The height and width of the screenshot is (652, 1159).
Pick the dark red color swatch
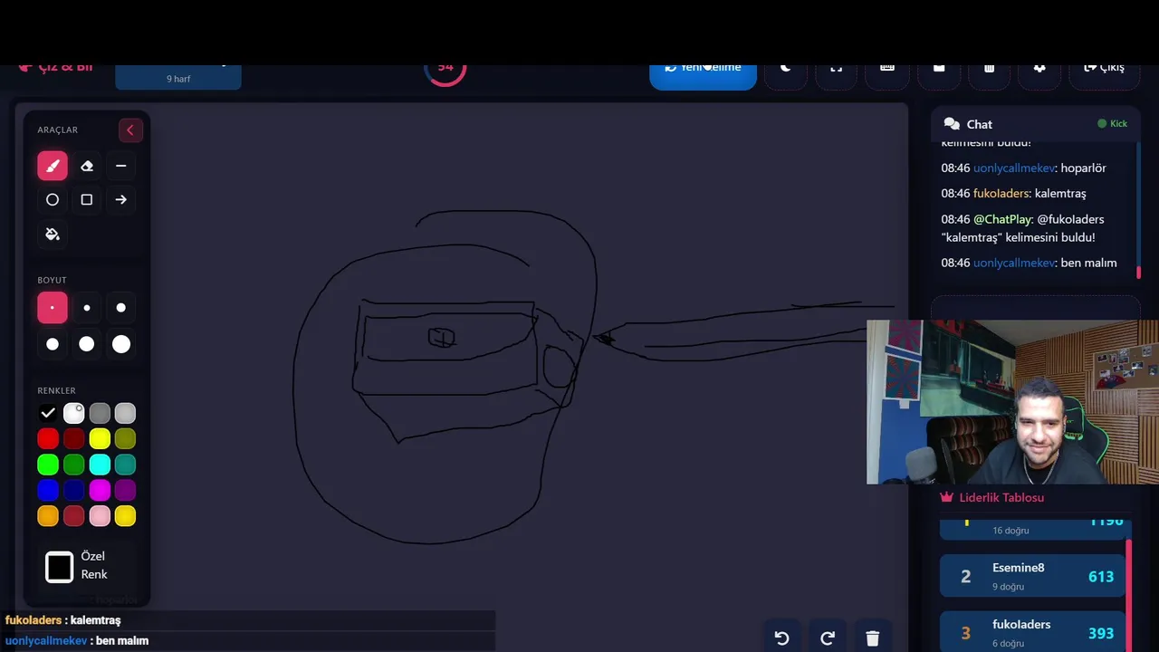click(x=74, y=439)
